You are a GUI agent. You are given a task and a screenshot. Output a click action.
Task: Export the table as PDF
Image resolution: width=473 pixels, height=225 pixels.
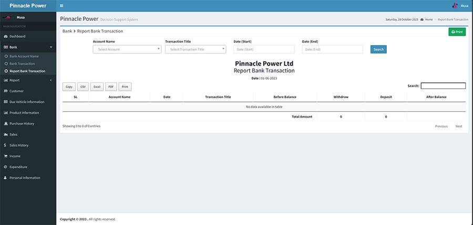(x=111, y=87)
